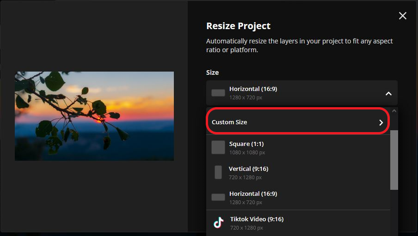Click the selected Horizontal (16:9) Size field

pyautogui.click(x=296, y=93)
